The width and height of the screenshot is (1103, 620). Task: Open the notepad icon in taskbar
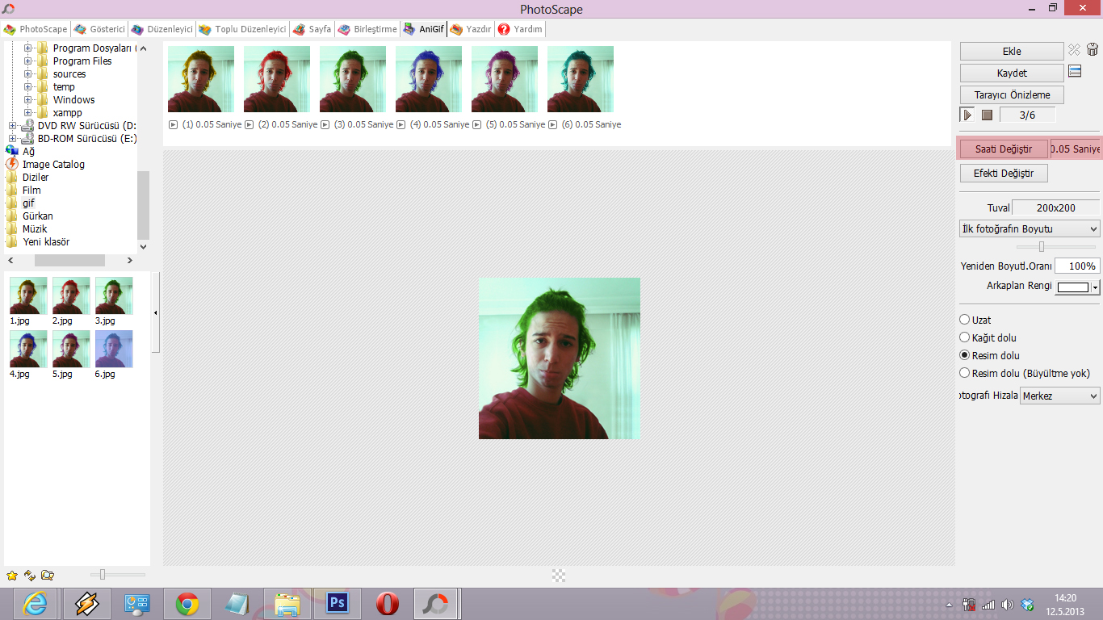[237, 604]
